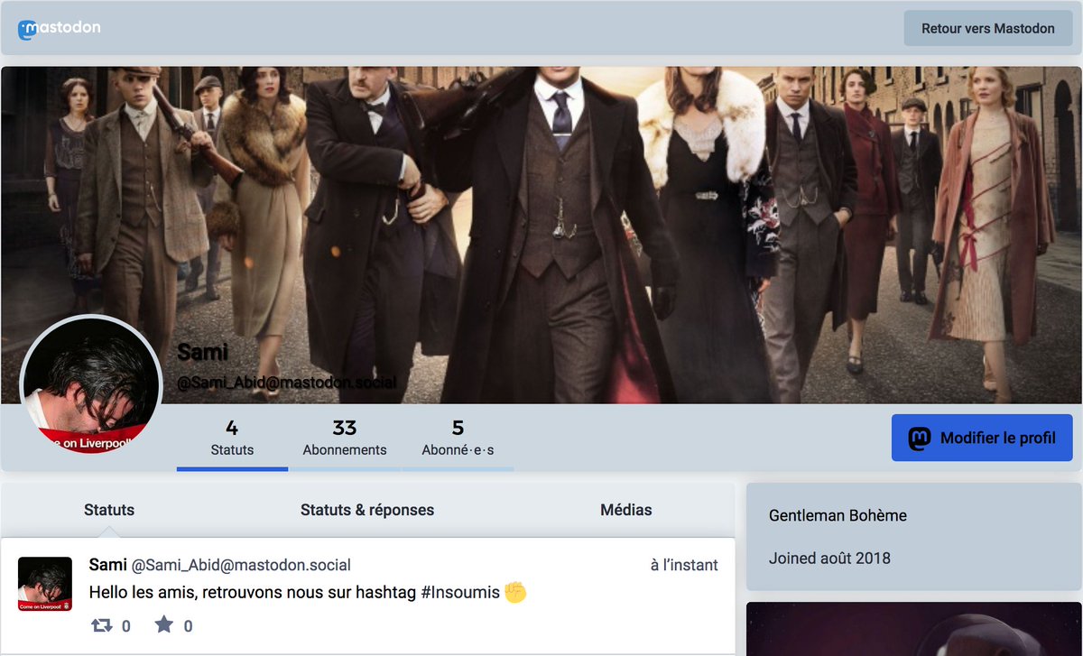Click the Sami display name on header
The height and width of the screenshot is (656, 1083).
pos(203,351)
